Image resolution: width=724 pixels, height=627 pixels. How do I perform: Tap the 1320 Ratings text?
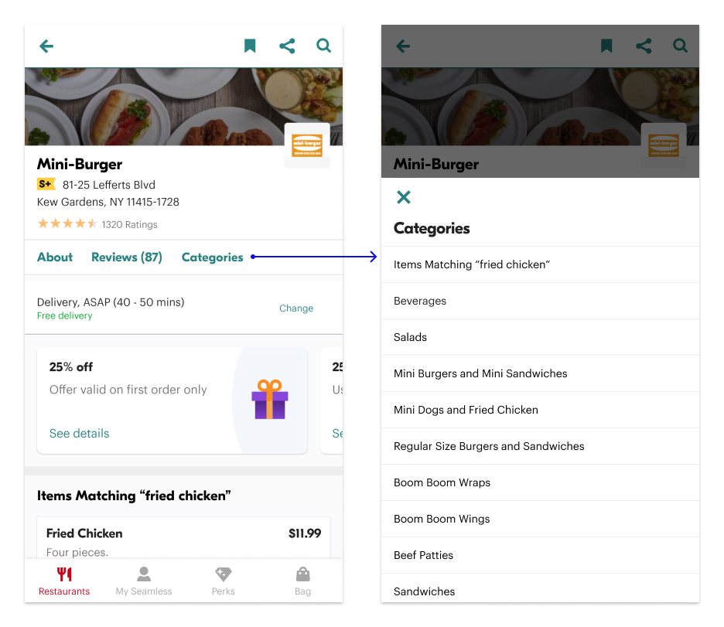129,225
